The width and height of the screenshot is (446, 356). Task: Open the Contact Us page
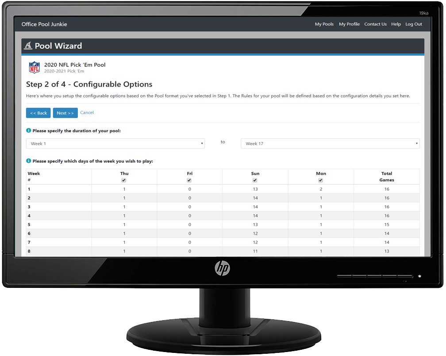click(x=375, y=24)
